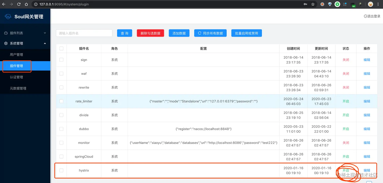
Task: Click the 关闭 status of sign row
Action: click(346, 60)
